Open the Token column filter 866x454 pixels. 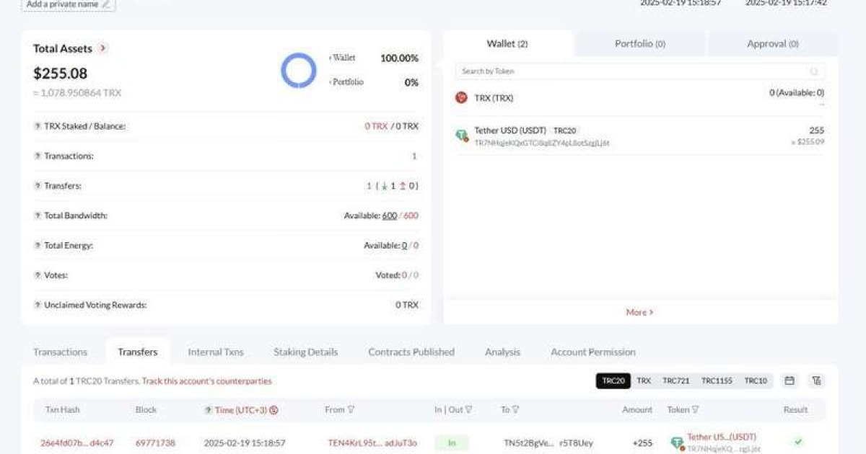pyautogui.click(x=696, y=410)
